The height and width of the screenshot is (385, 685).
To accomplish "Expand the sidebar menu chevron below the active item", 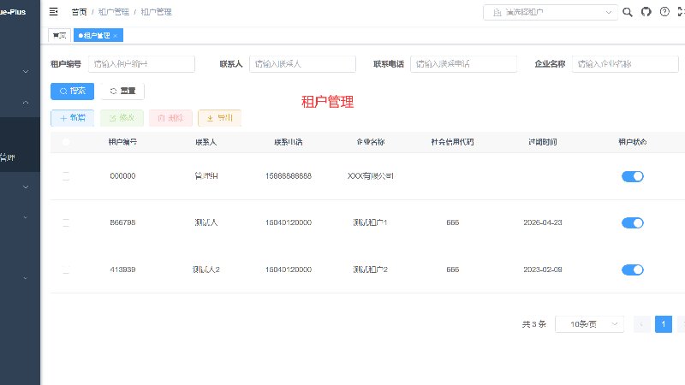I will (x=26, y=187).
